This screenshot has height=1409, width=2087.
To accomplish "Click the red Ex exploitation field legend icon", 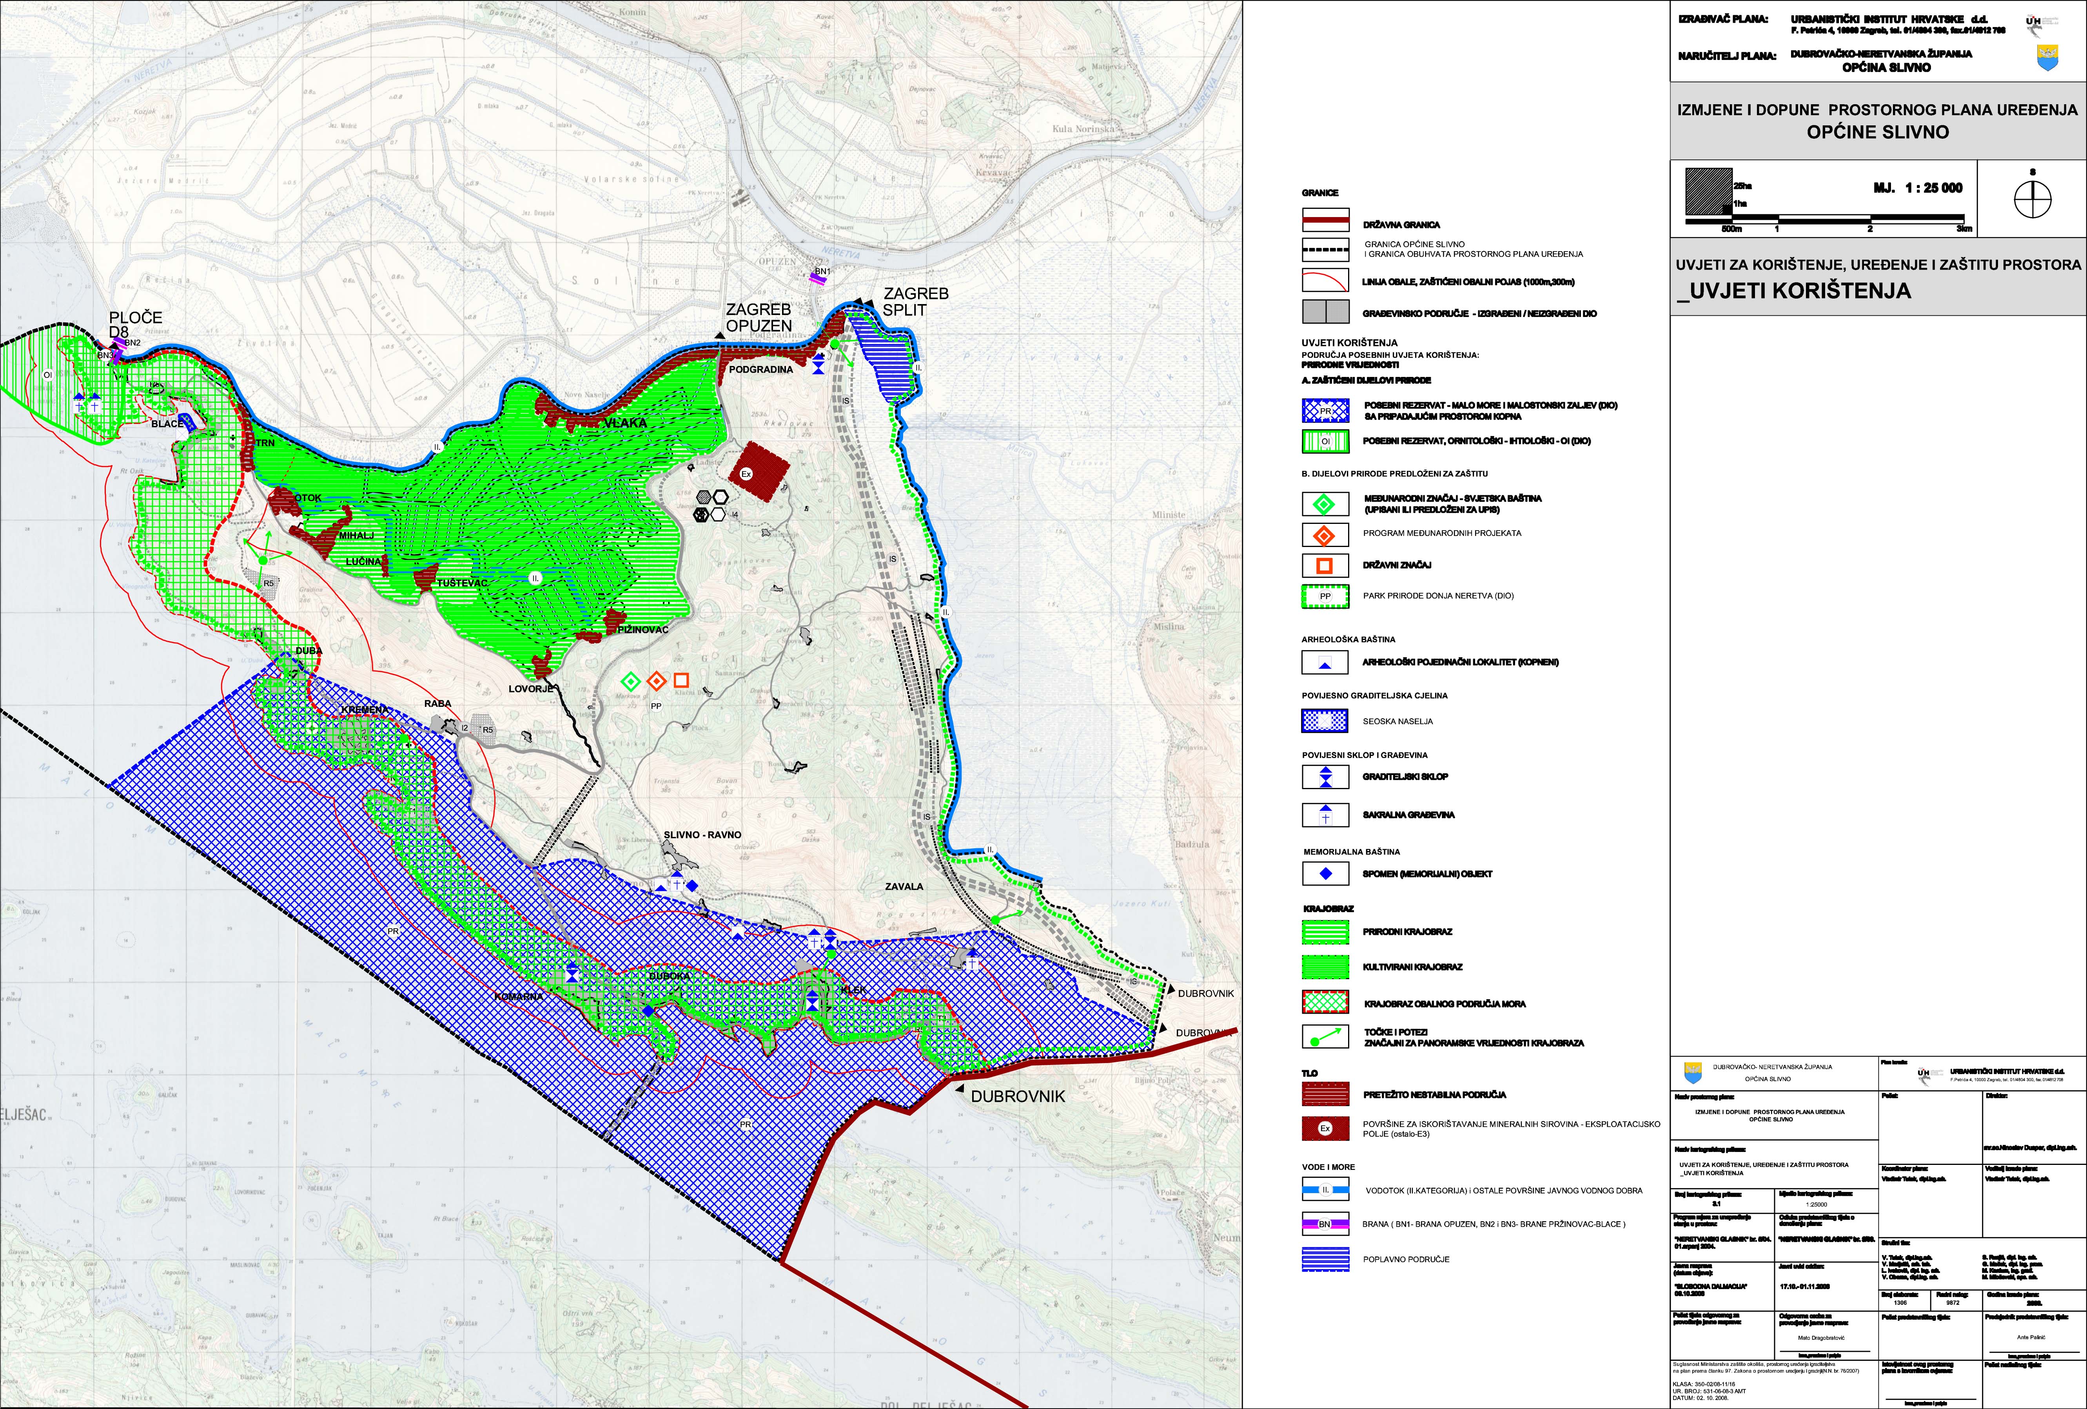I will (1325, 1128).
